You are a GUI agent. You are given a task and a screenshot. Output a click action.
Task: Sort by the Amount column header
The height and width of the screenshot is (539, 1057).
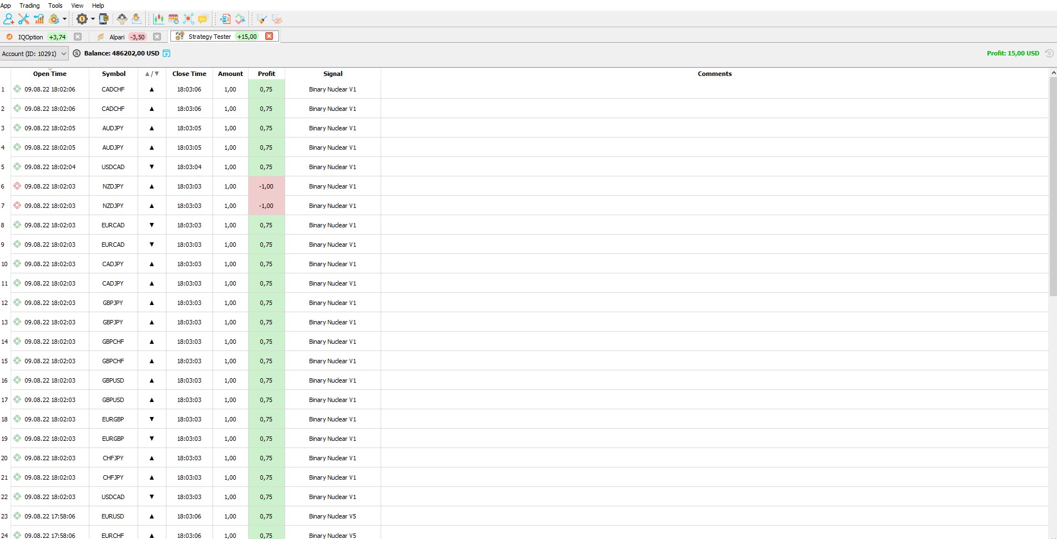tap(230, 74)
